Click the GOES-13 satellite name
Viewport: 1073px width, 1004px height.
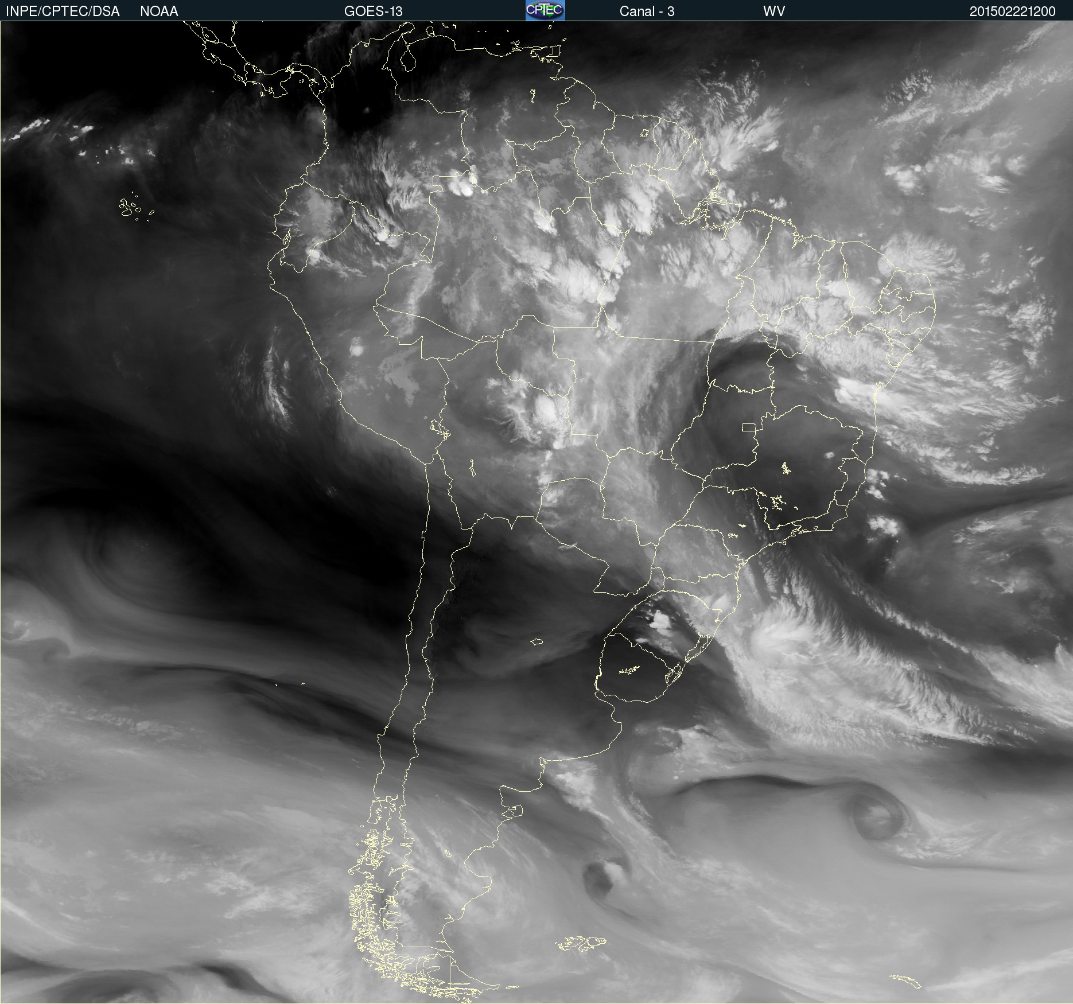(x=373, y=11)
